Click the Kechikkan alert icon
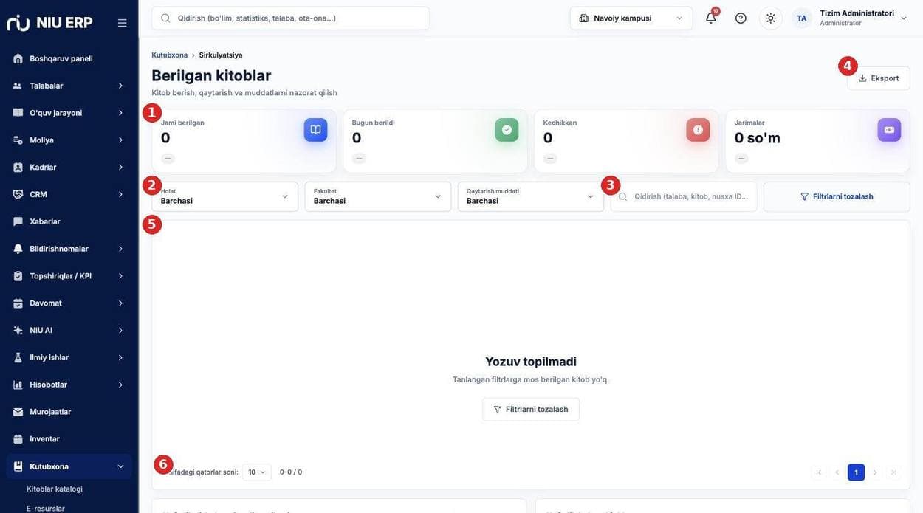 [x=698, y=130]
